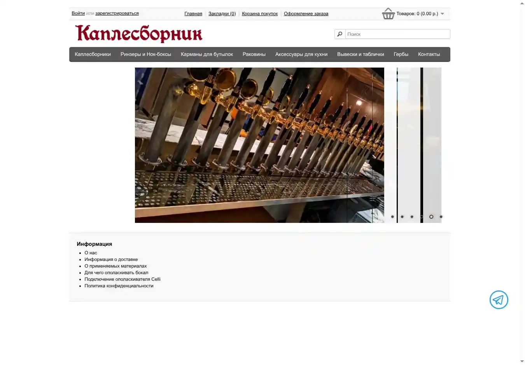Click the Войти login link
Viewport: 525px width, 365px height.
[78, 13]
